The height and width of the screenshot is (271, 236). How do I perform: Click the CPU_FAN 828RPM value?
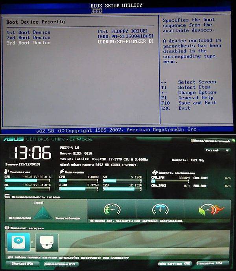[184, 178]
